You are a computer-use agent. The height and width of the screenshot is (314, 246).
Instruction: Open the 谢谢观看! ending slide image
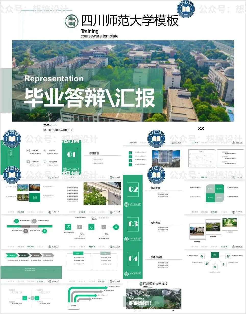tap(154, 298)
